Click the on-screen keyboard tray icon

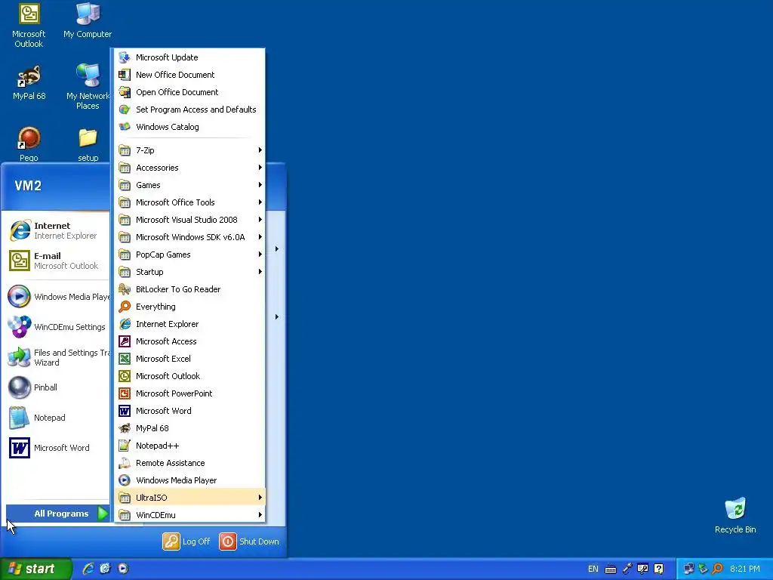point(610,569)
